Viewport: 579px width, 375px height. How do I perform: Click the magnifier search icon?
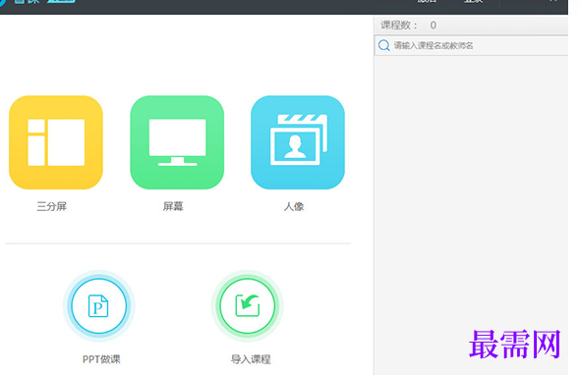384,45
